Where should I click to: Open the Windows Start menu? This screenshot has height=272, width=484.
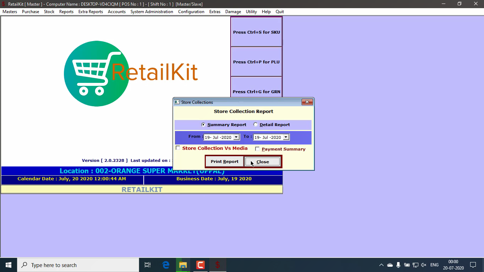(9, 265)
